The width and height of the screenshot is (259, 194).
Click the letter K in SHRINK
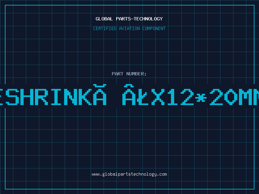point(85,97)
